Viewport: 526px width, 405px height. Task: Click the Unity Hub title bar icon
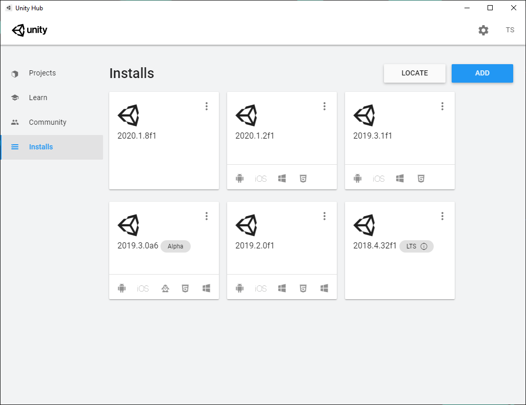[x=9, y=8]
